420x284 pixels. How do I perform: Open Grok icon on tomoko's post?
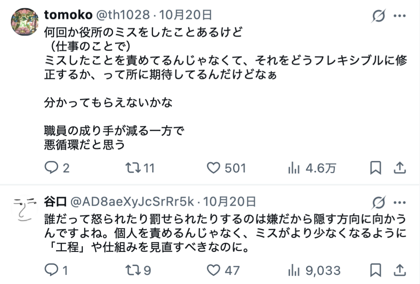(x=378, y=16)
